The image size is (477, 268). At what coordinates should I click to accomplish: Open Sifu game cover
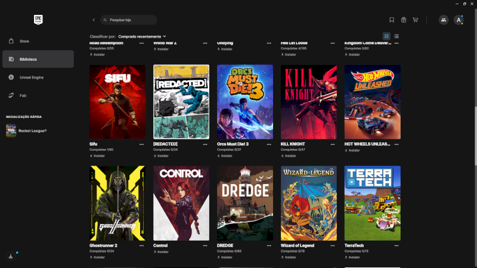(117, 102)
